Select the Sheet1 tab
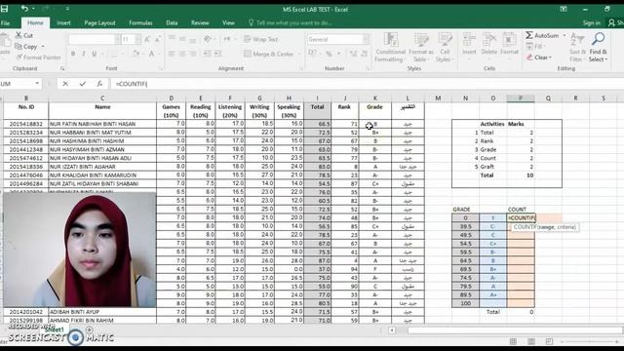The image size is (624, 351). pyautogui.click(x=54, y=330)
